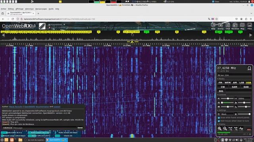
Task: Click the squelch SQ icon
Action: 219,103
